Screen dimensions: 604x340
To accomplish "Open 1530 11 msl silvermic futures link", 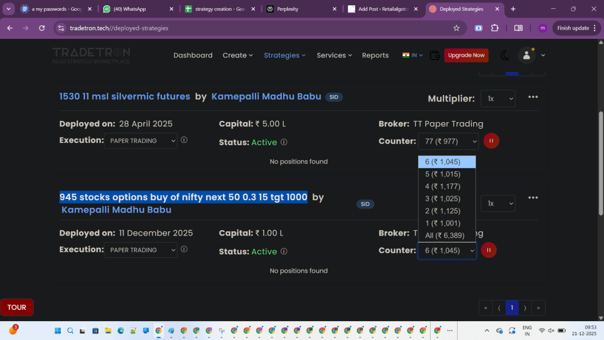I will point(124,97).
